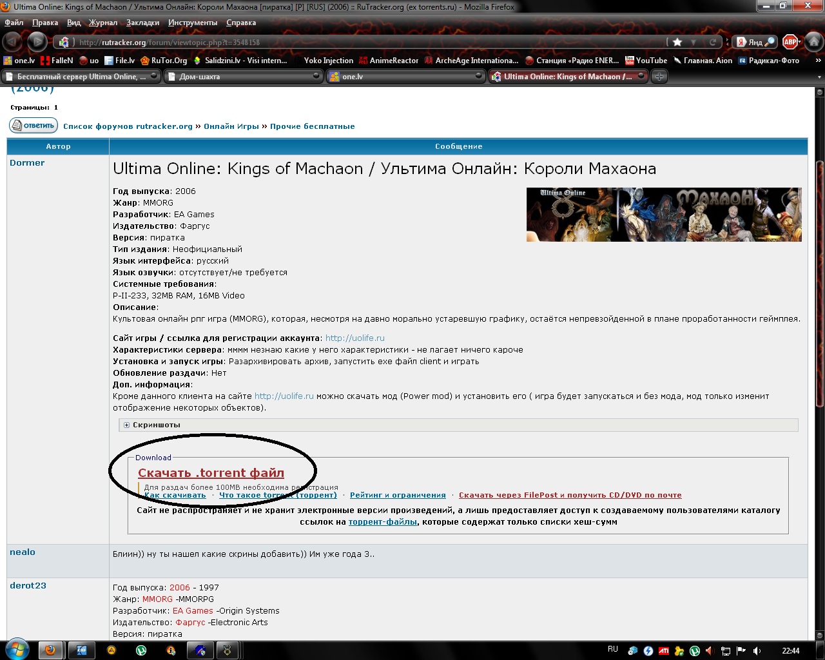Open the Yoko Injection bookmark
825x660 pixels.
[323, 61]
